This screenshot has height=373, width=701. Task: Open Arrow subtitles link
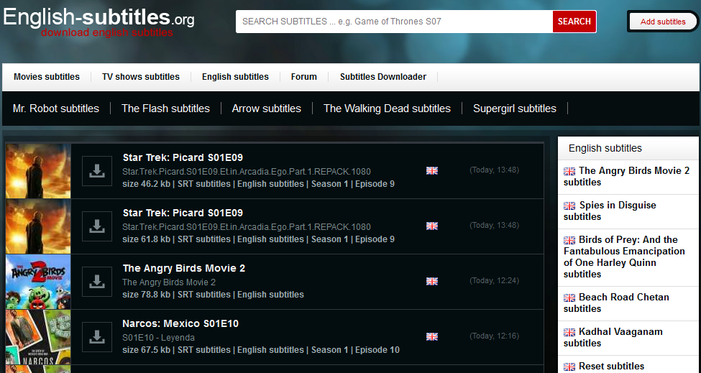pos(267,109)
